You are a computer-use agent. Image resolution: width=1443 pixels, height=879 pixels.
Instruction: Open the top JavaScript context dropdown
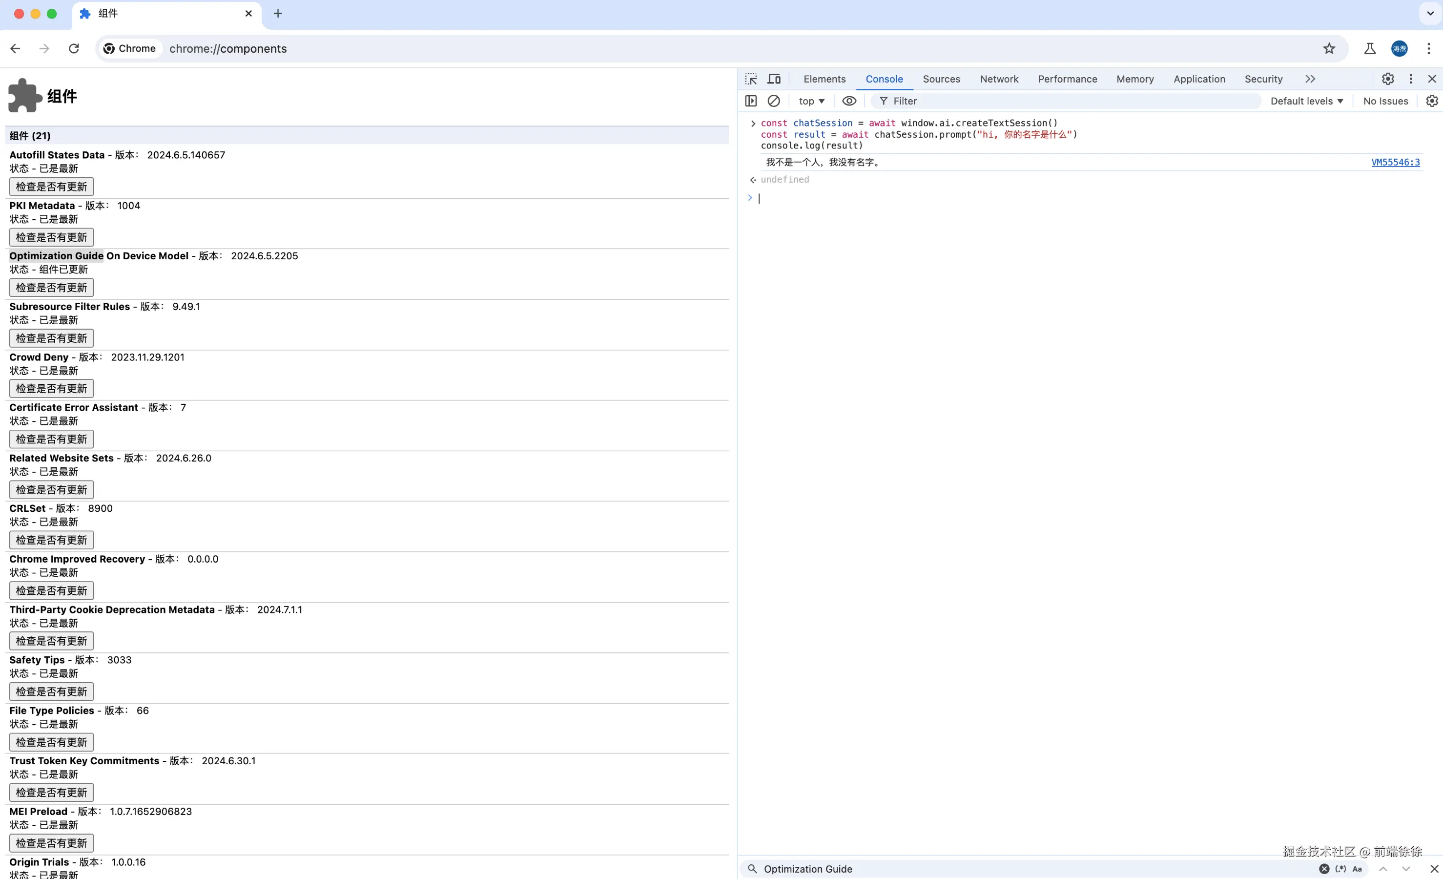click(x=811, y=101)
